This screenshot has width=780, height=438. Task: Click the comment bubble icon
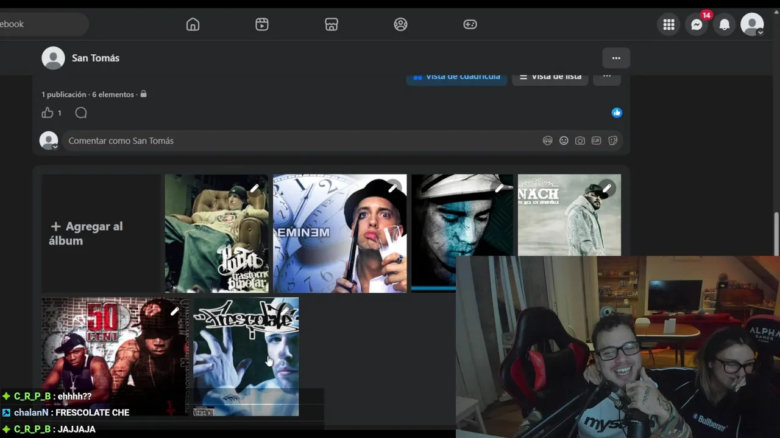point(81,113)
